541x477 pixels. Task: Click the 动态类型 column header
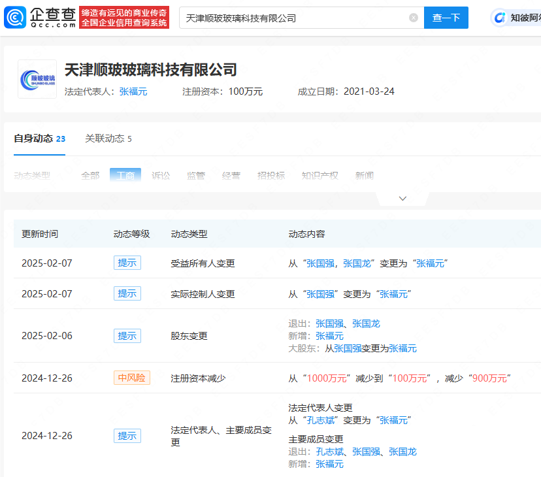pos(189,234)
